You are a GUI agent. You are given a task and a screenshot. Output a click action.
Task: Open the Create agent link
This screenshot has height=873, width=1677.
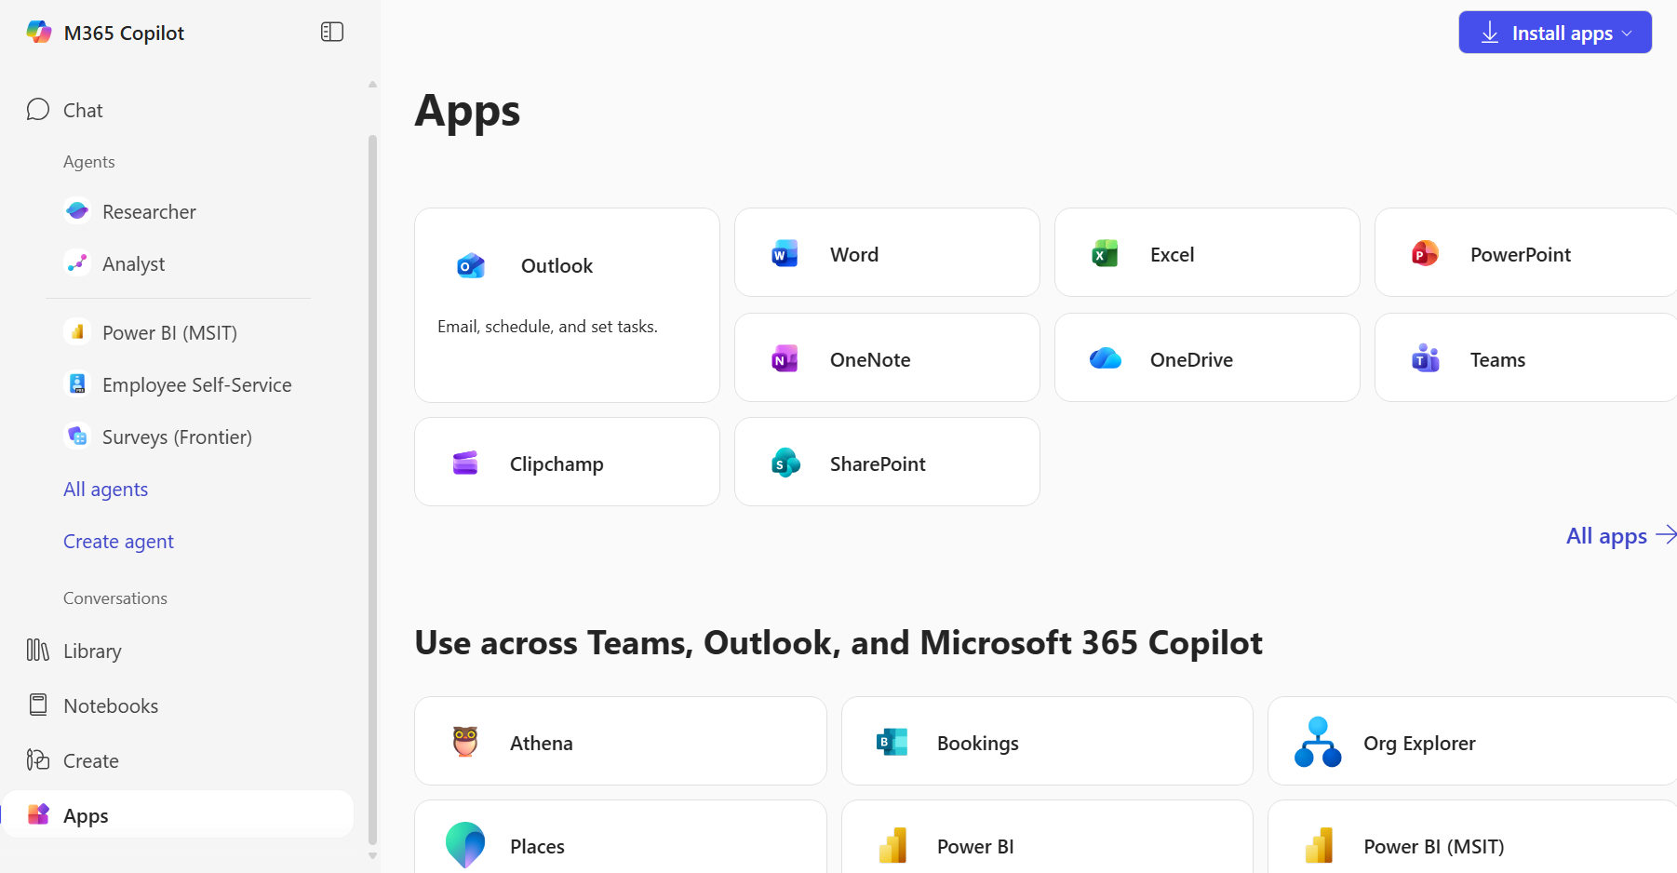(x=118, y=541)
